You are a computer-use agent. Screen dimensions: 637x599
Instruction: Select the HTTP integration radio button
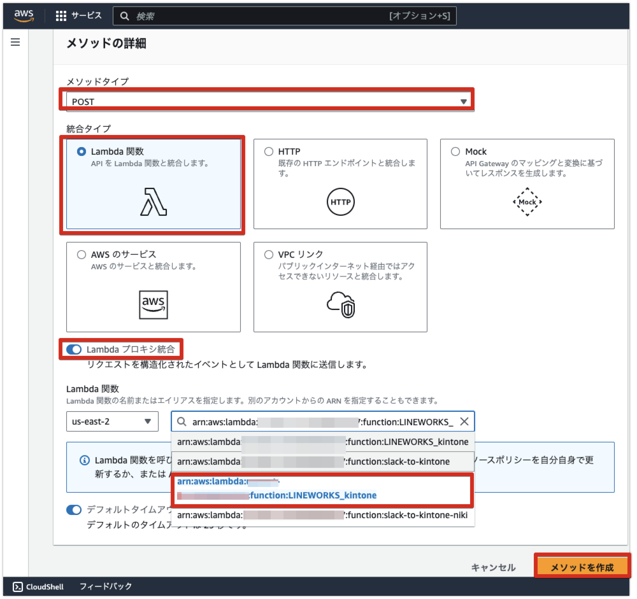(x=268, y=152)
